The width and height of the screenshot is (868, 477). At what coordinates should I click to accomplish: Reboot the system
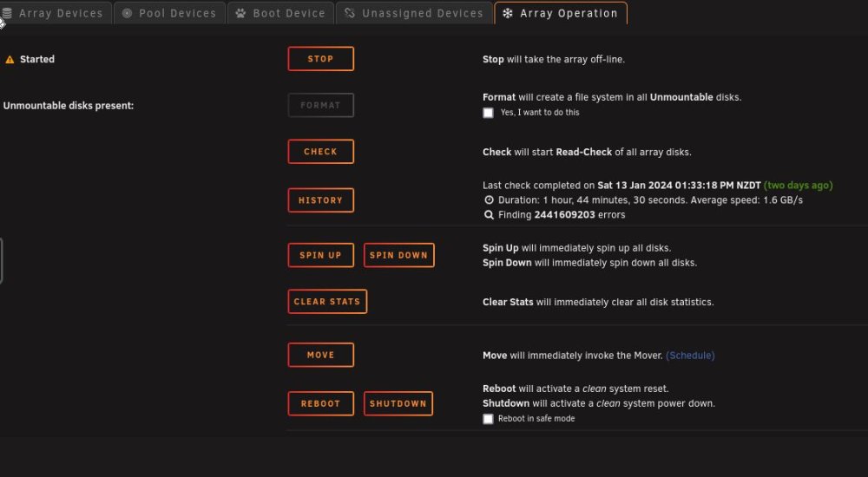(x=320, y=403)
